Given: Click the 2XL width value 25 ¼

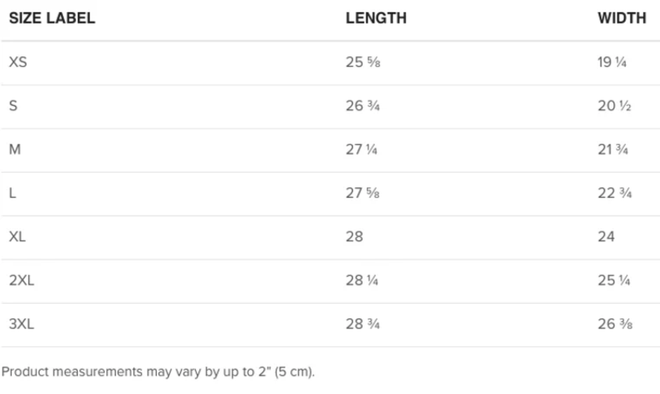Looking at the screenshot, I should [x=614, y=280].
